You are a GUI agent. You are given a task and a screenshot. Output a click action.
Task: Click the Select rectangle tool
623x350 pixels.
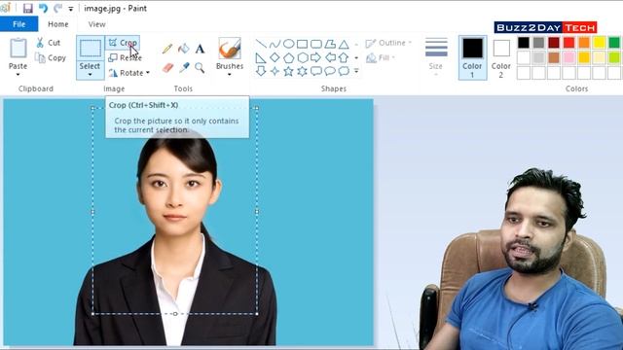pyautogui.click(x=91, y=49)
